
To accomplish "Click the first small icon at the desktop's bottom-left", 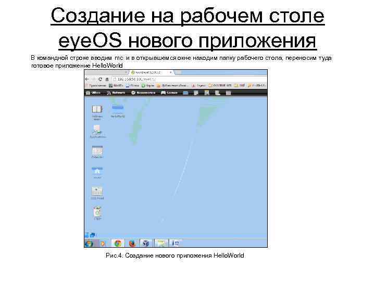I will coord(87,235).
